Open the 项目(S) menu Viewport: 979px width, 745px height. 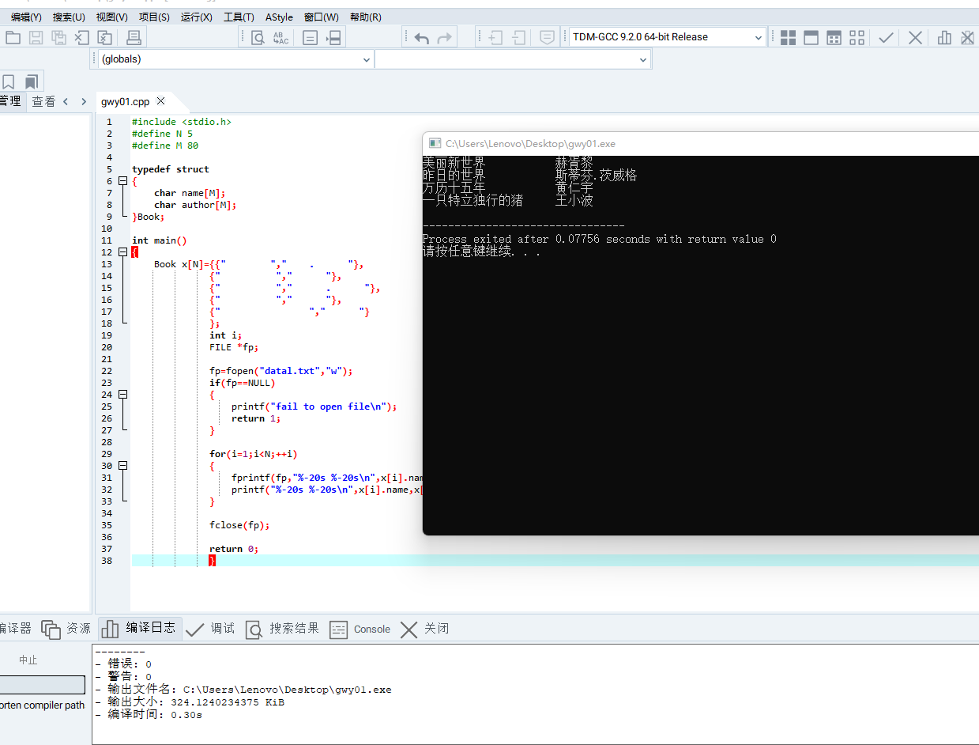[x=154, y=17]
